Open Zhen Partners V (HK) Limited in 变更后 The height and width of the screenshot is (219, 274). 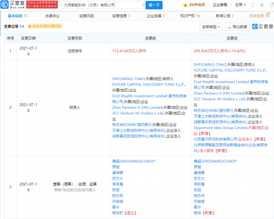click(x=219, y=94)
